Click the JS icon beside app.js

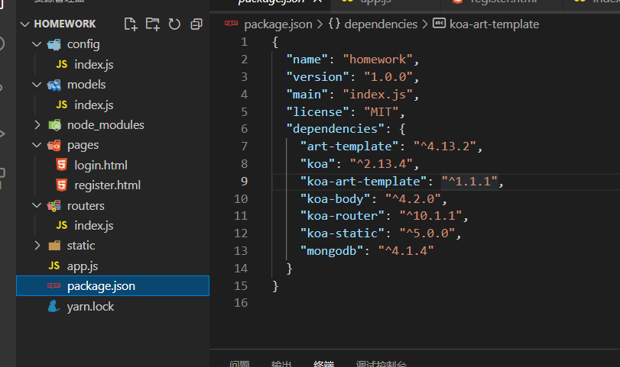tap(54, 266)
